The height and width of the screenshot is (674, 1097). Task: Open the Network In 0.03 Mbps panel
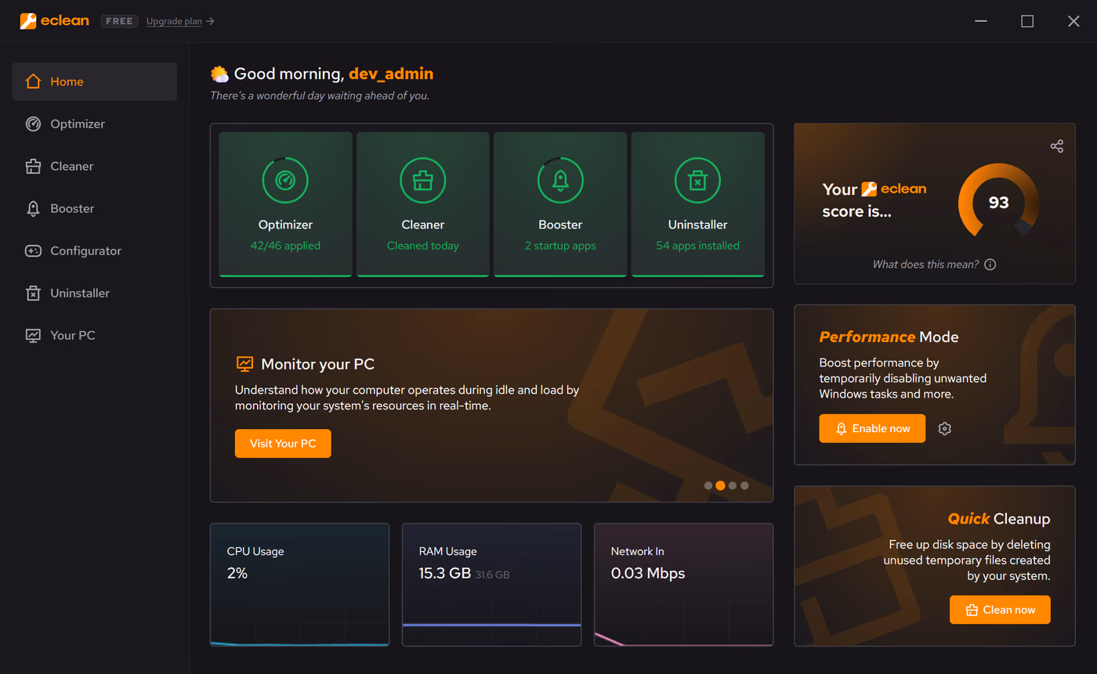point(683,585)
